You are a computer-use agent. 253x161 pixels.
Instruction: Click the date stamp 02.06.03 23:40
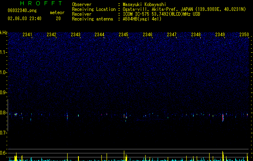point(25,19)
